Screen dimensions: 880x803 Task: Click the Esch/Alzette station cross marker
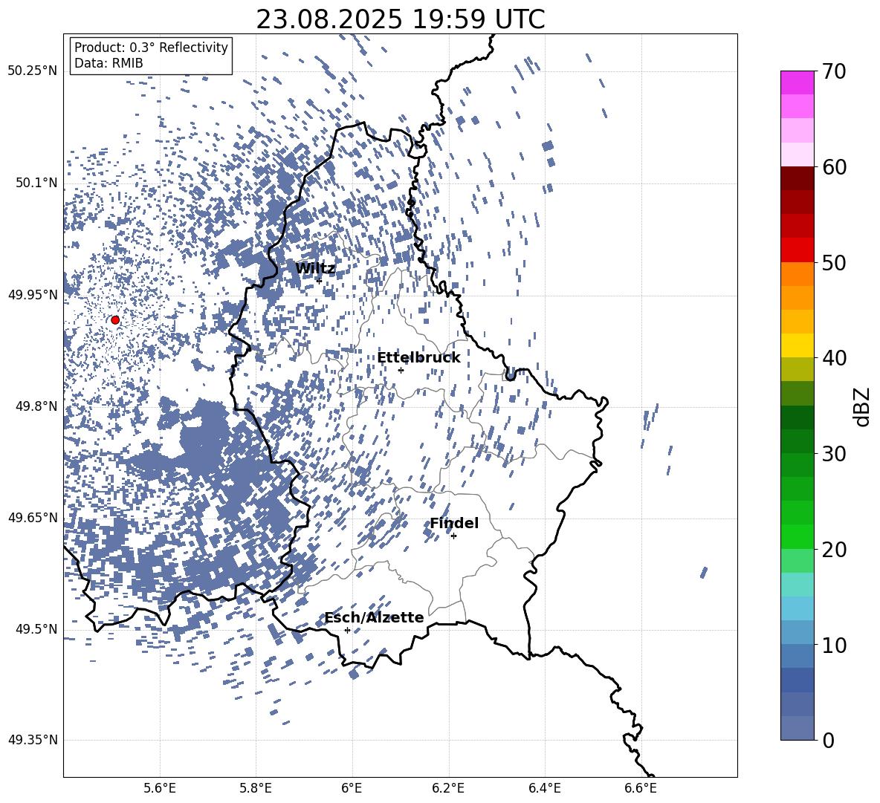pyautogui.click(x=347, y=630)
